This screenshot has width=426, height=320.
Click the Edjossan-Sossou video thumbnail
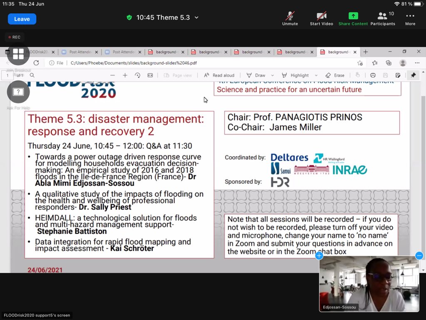(x=369, y=284)
